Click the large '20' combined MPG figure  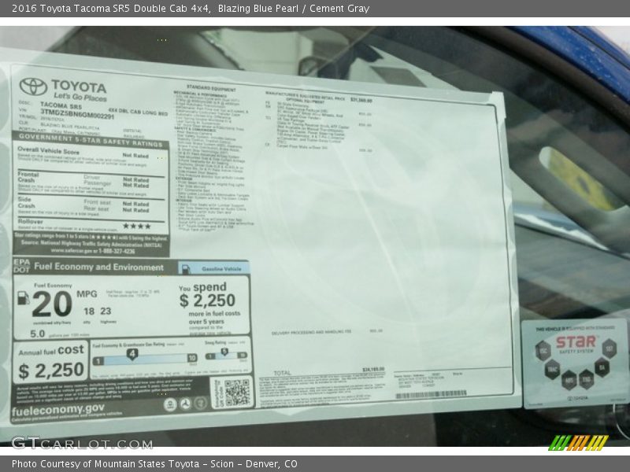click(52, 304)
